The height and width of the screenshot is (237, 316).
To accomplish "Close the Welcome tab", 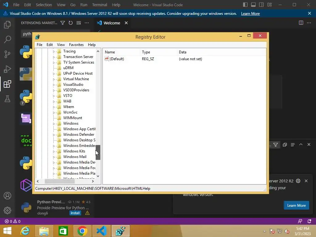I will click(126, 23).
